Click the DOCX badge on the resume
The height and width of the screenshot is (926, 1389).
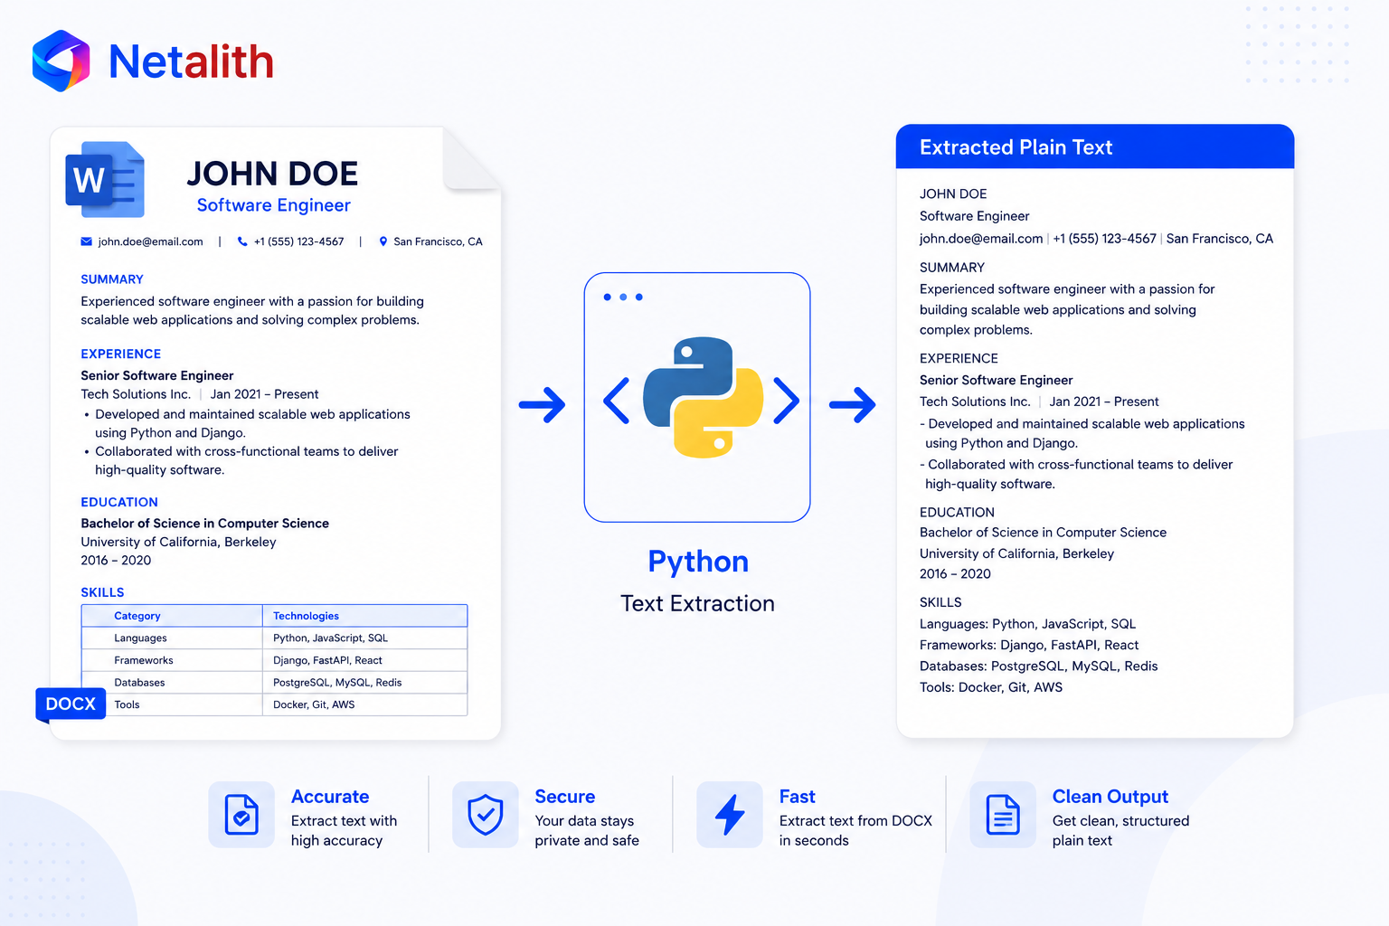[71, 704]
